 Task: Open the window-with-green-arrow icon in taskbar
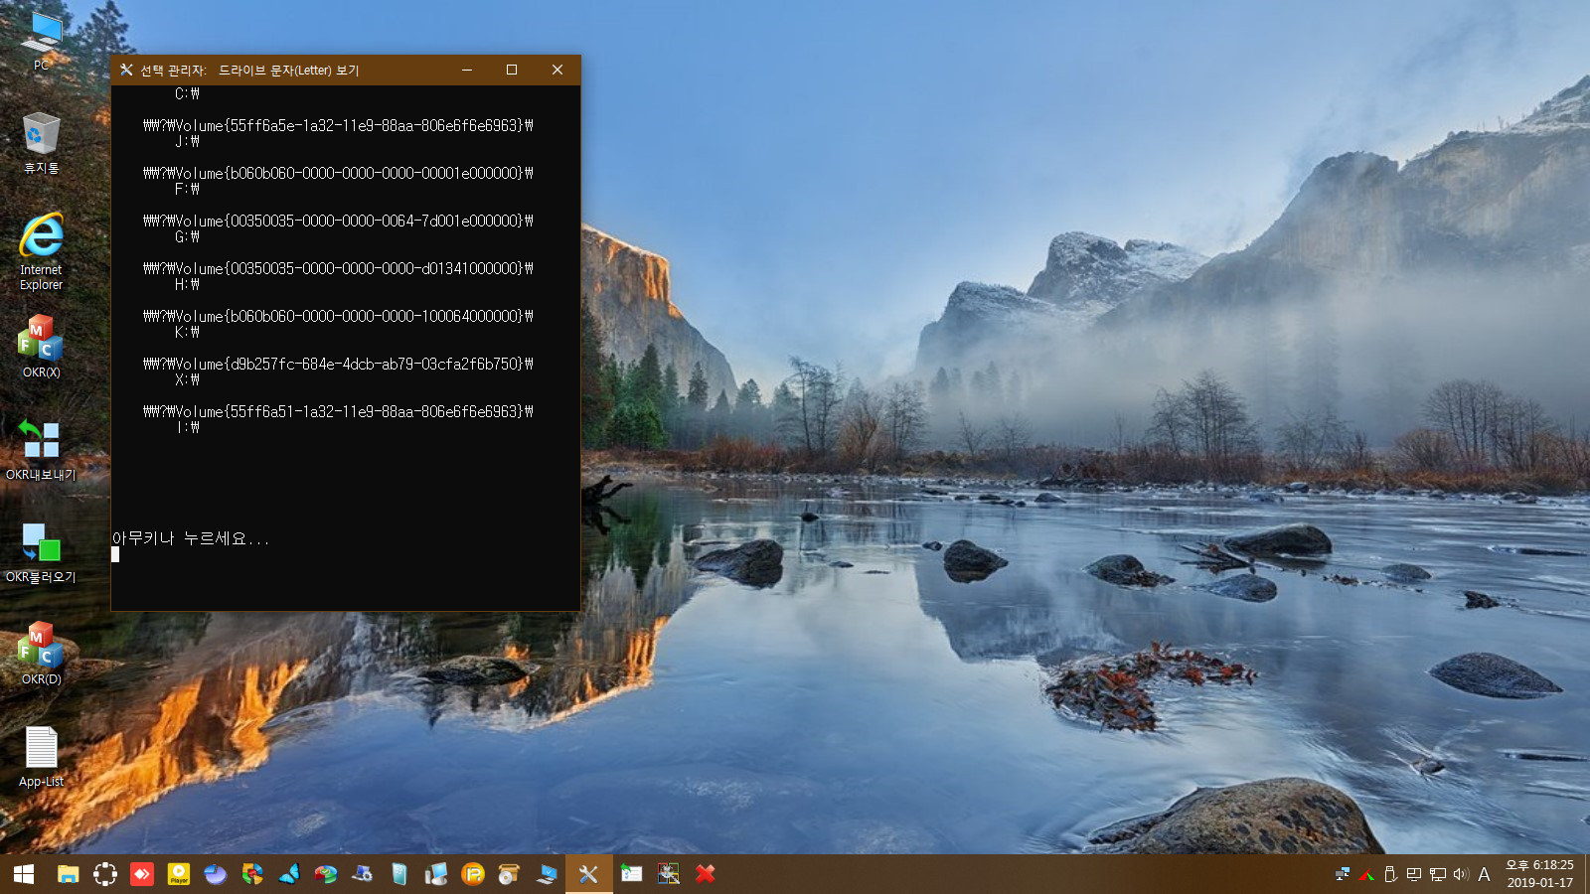click(x=632, y=874)
